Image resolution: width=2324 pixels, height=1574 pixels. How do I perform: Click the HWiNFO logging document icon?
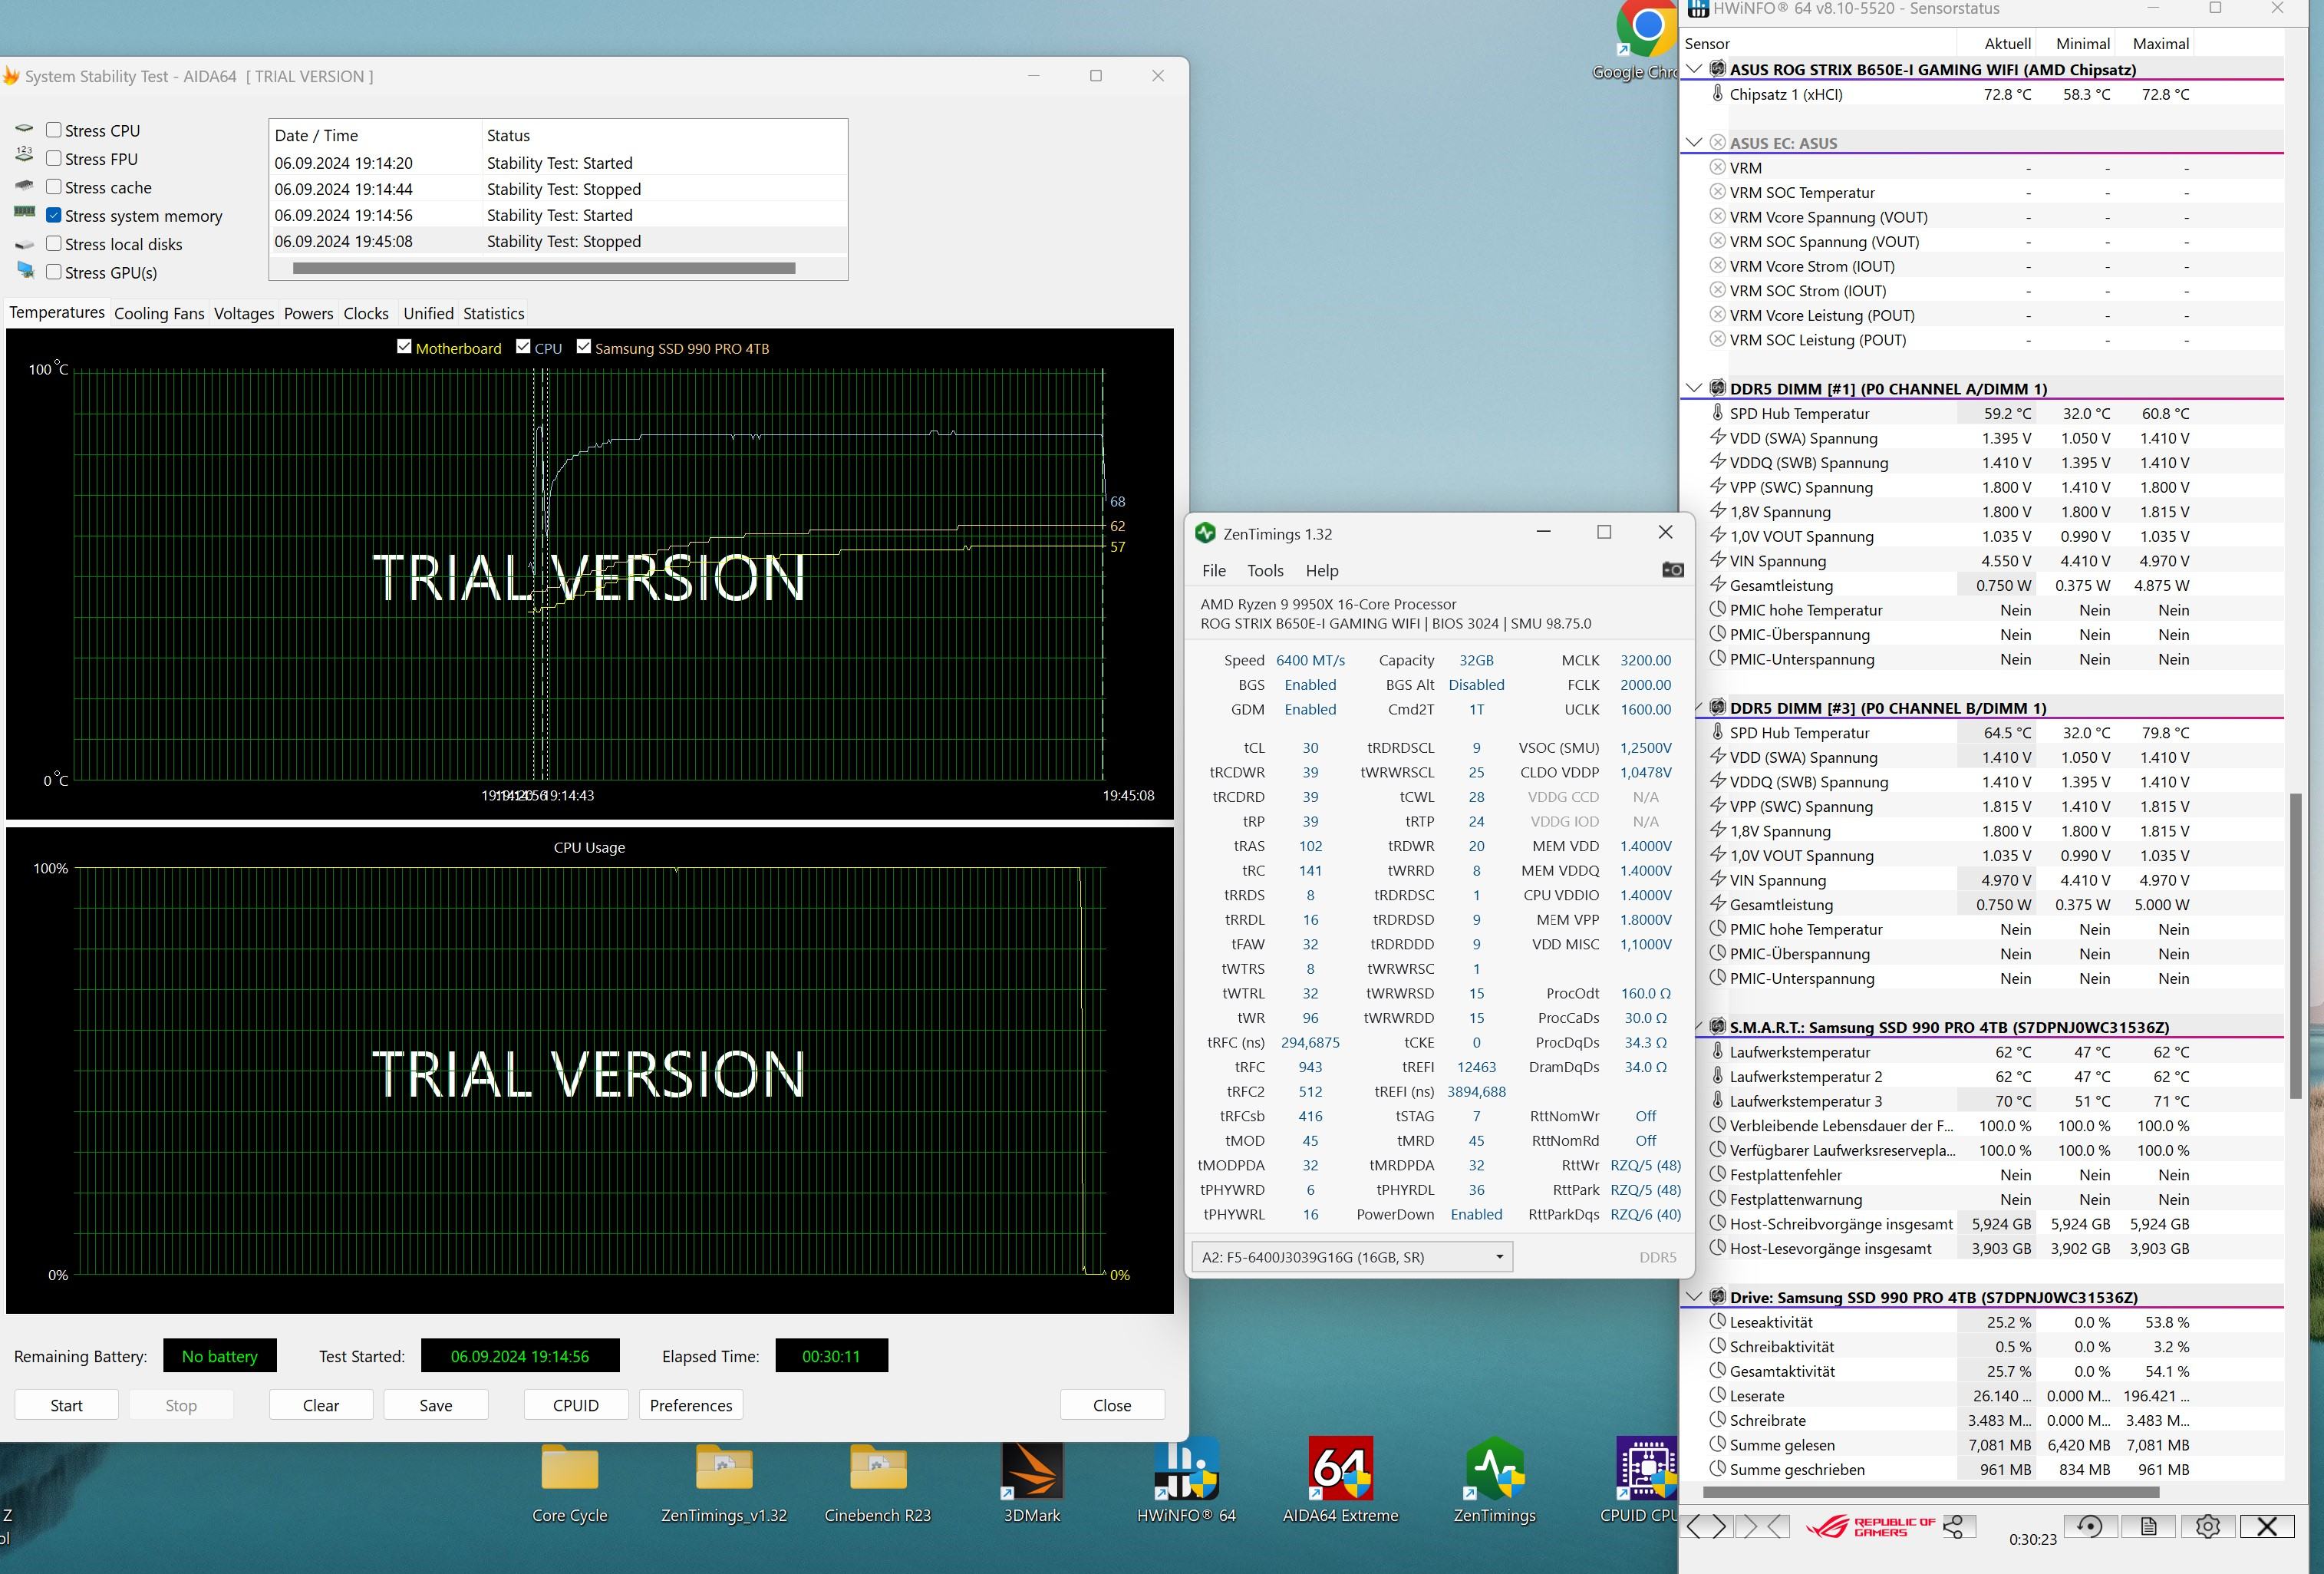tap(2148, 1526)
